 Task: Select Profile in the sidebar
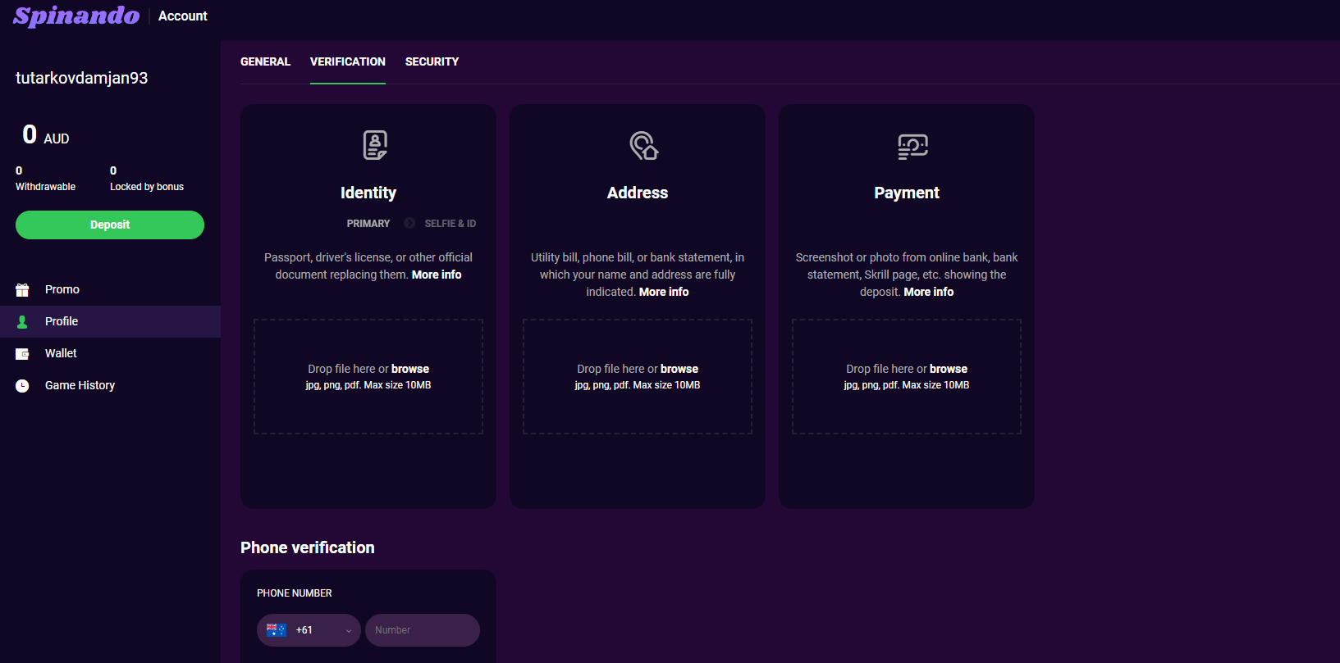pos(110,321)
